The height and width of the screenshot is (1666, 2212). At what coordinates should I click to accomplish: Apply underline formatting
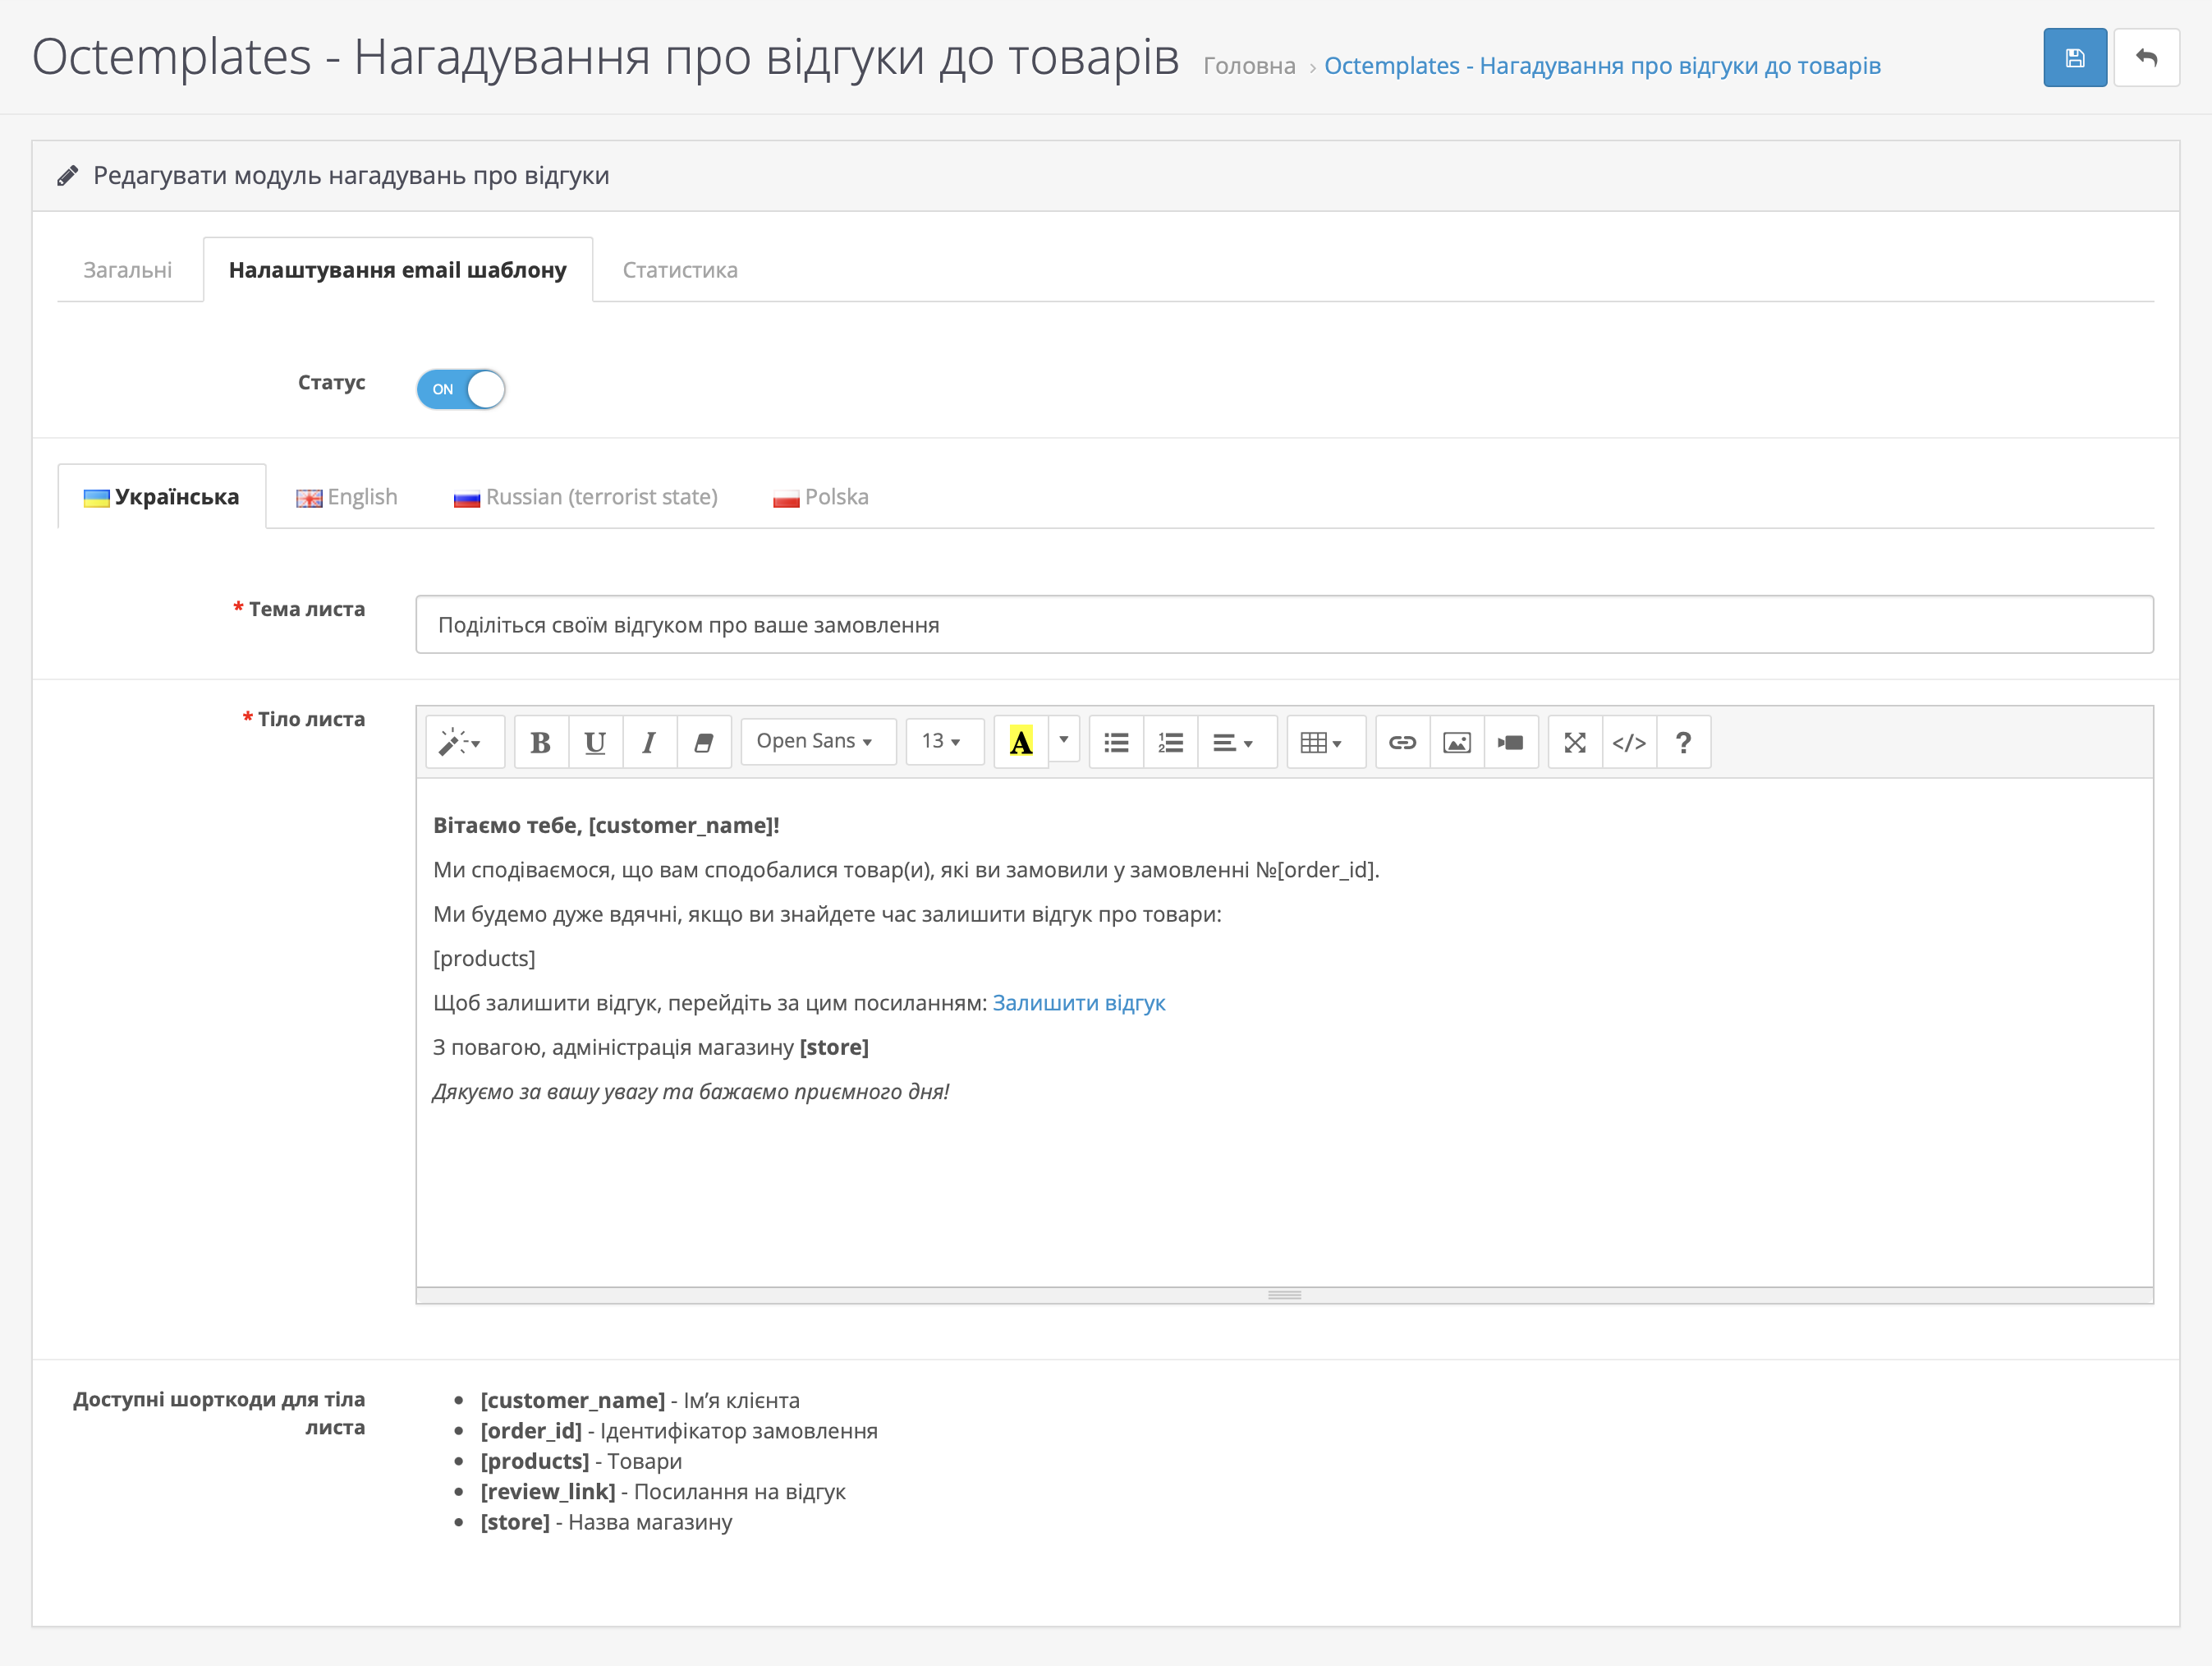pos(595,743)
